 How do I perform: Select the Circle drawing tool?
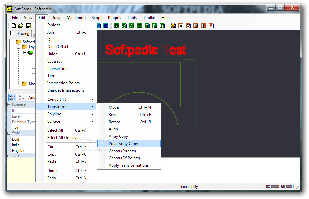(x=124, y=26)
